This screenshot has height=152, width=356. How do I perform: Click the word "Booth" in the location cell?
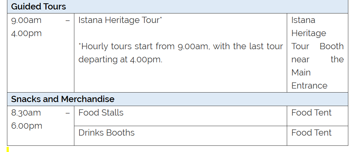(331, 46)
